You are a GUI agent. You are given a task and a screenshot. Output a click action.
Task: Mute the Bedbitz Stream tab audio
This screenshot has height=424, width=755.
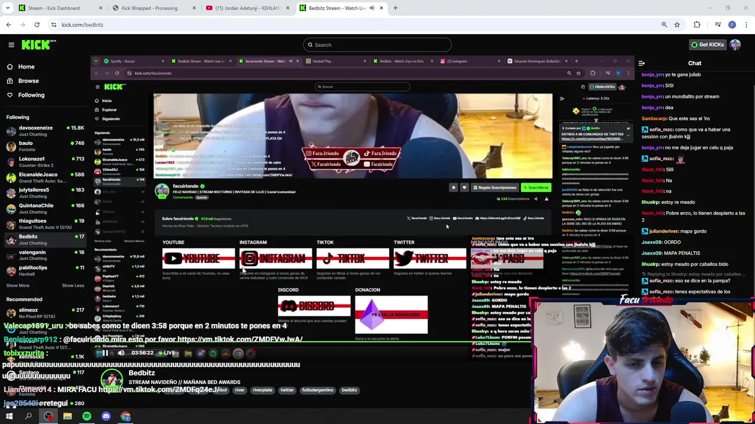[x=372, y=8]
